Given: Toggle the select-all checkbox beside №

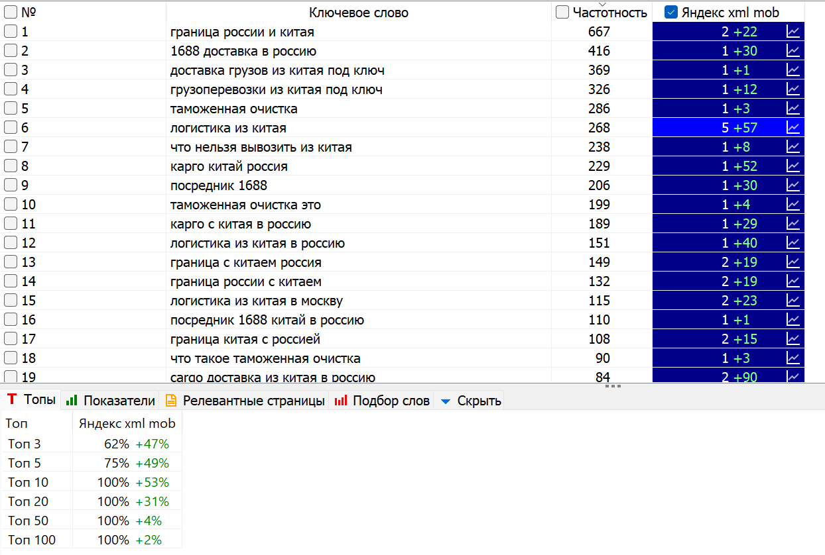Looking at the screenshot, I should (11, 13).
